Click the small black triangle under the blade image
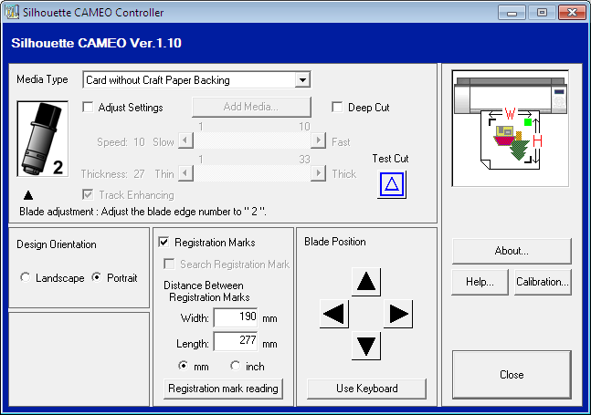 point(28,195)
